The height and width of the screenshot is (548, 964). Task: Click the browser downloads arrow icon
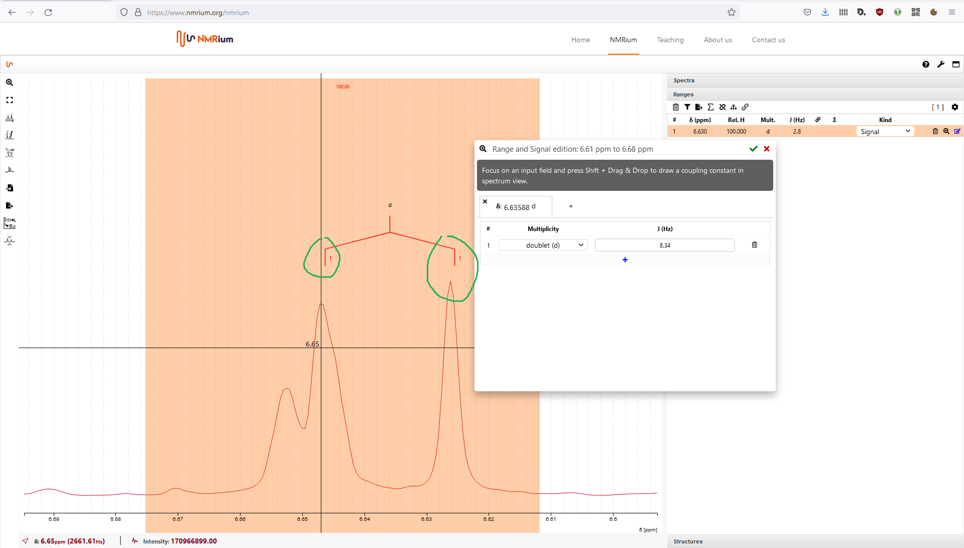[x=825, y=13]
